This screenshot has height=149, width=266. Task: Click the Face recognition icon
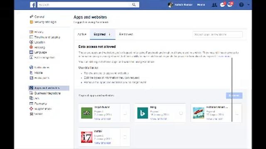(x=31, y=57)
